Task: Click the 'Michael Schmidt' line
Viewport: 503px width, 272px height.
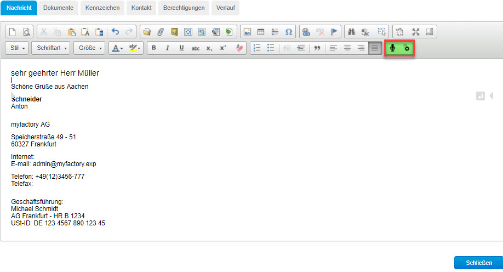Action: 35,209
